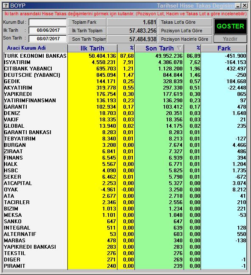This screenshot has width=251, height=275.
Task: Select the TEBYATIRIM row
Action: (125, 139)
